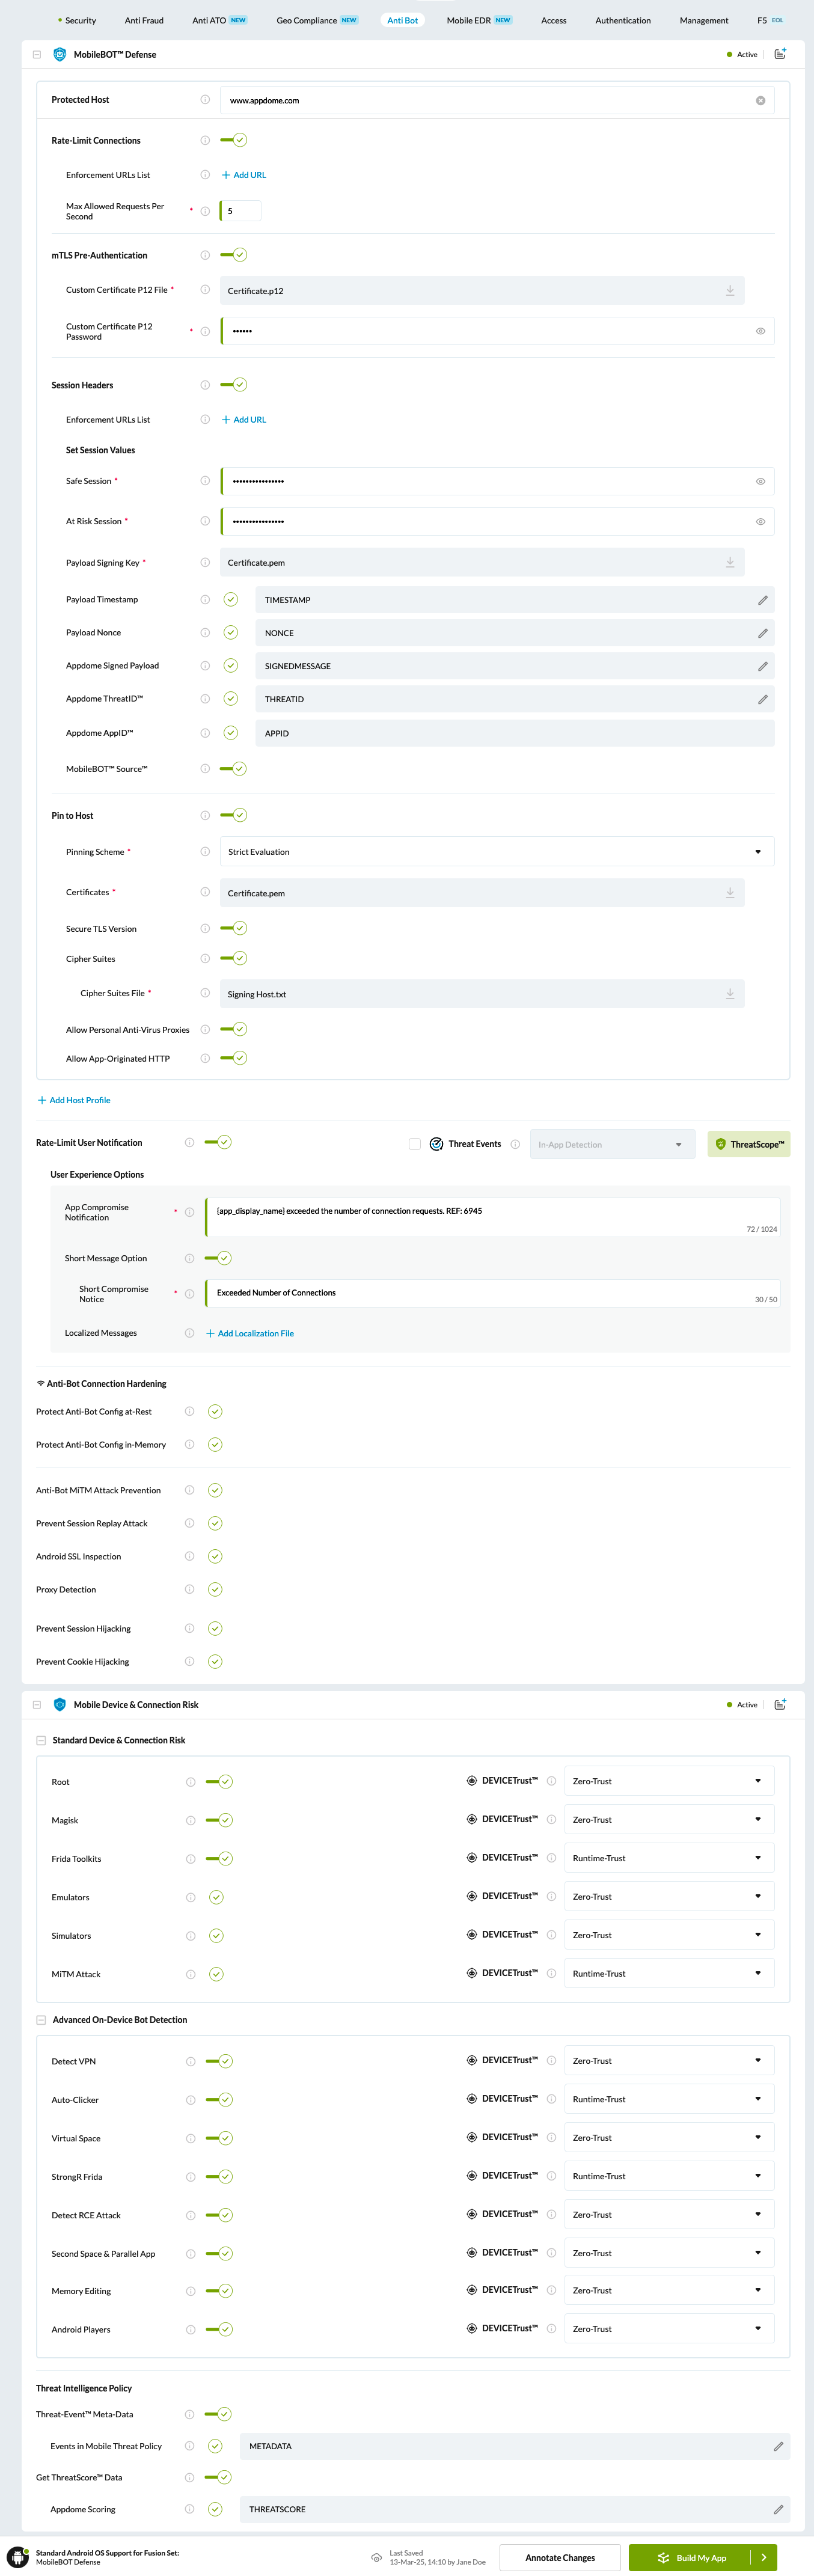Check the Threat Events checkbox
The width and height of the screenshot is (814, 2576).
pos(415,1144)
